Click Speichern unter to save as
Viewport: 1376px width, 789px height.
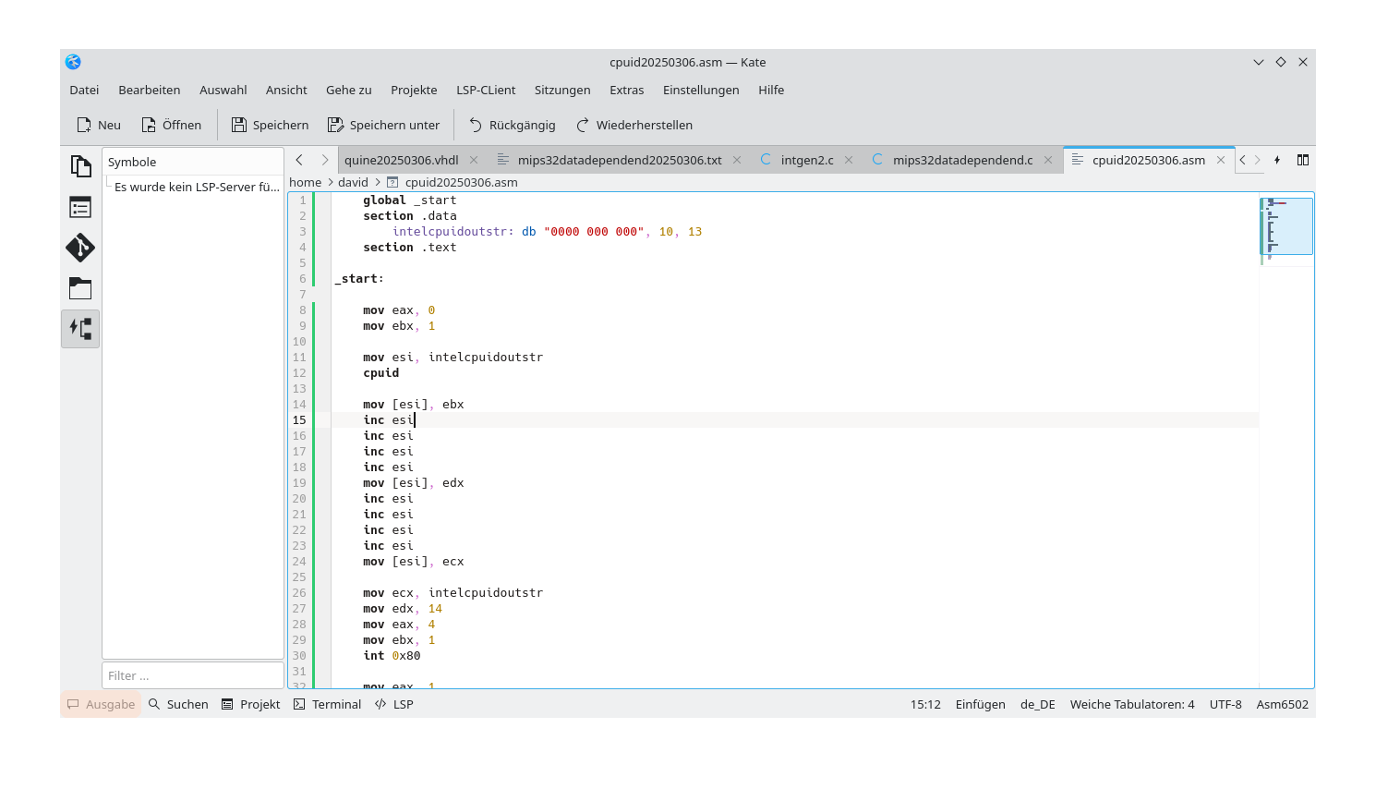pyautogui.click(x=384, y=125)
